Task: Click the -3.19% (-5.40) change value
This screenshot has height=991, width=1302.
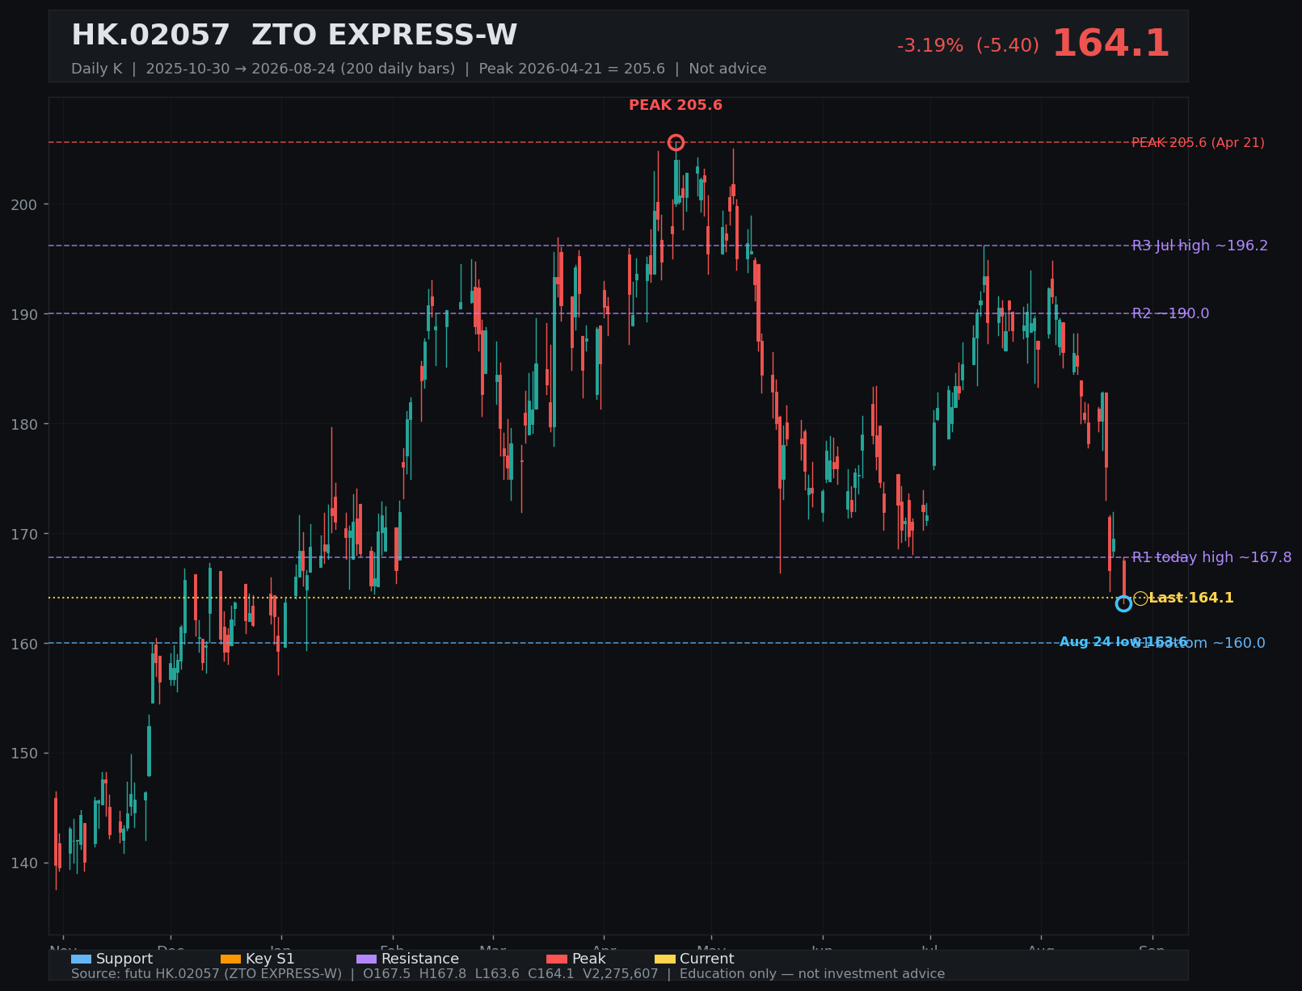Action: [x=968, y=46]
